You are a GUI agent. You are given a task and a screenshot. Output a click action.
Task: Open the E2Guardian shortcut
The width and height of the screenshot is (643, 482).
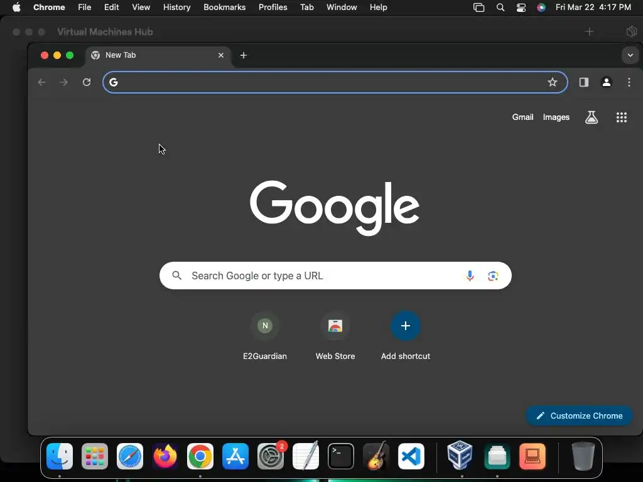click(265, 336)
